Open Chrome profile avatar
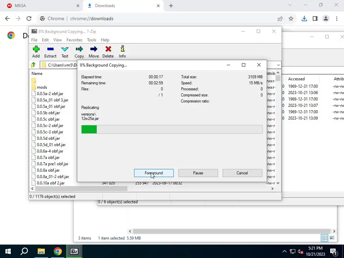Image resolution: width=344 pixels, height=258 pixels. pos(326,19)
